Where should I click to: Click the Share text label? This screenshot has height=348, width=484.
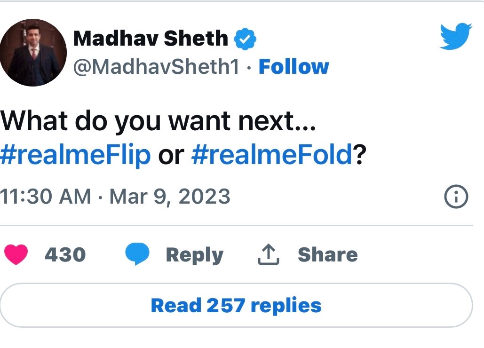[327, 255]
